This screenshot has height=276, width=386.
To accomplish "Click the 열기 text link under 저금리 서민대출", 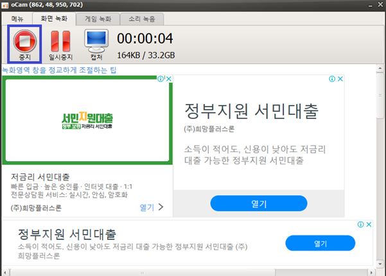I will coord(146,207).
